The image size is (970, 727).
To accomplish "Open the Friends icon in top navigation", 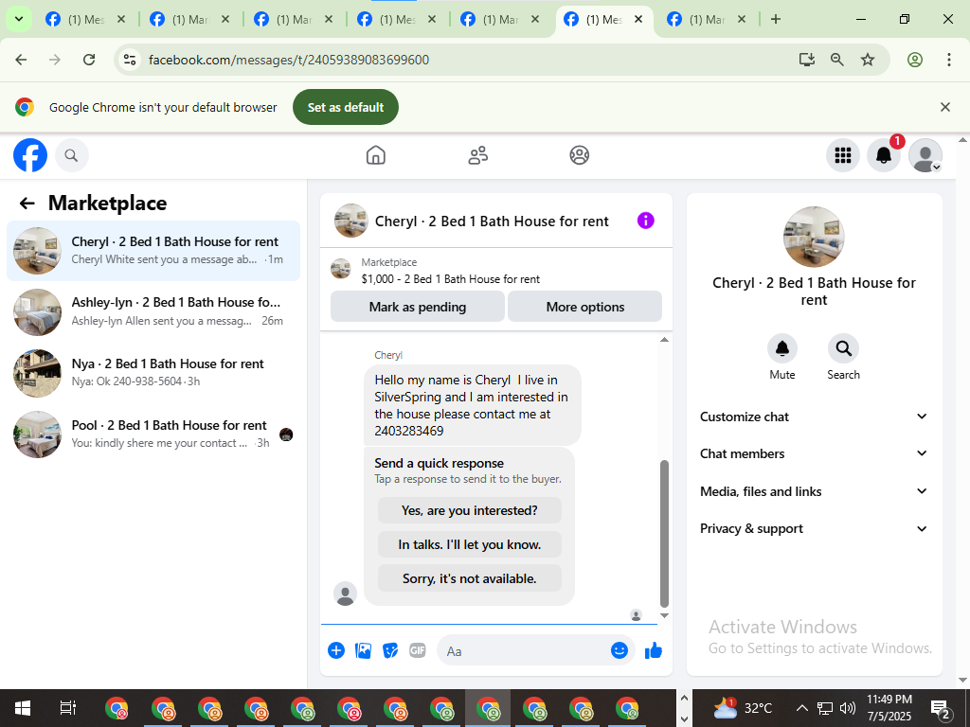I will coord(477,155).
